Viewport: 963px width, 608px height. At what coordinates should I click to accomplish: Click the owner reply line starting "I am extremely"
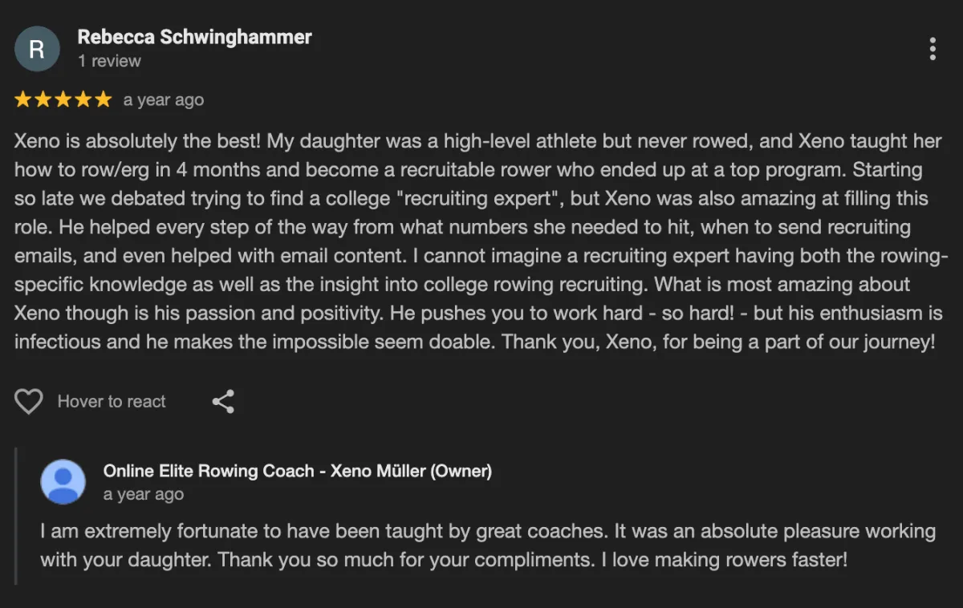coord(488,531)
